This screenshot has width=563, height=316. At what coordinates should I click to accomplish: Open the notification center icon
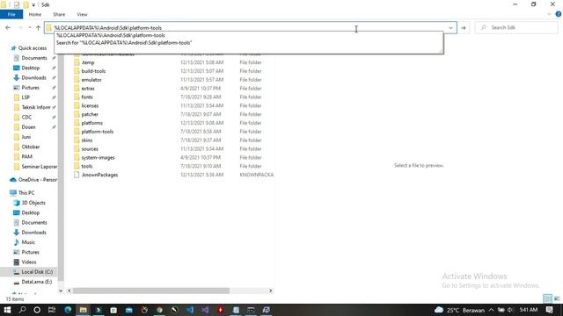click(549, 310)
